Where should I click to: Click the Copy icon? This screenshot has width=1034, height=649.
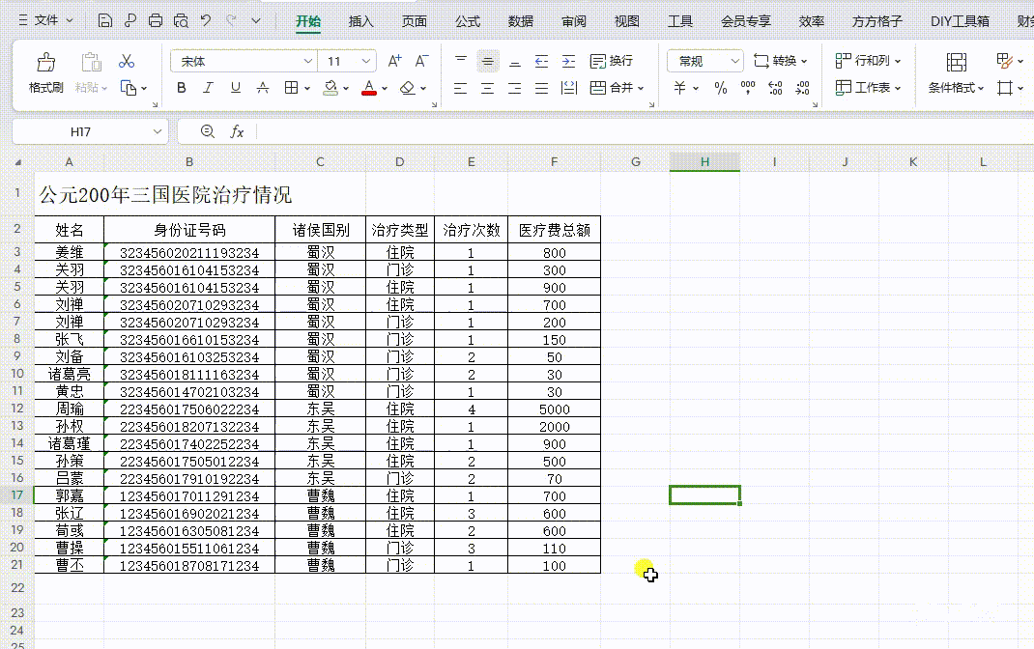pos(128,88)
